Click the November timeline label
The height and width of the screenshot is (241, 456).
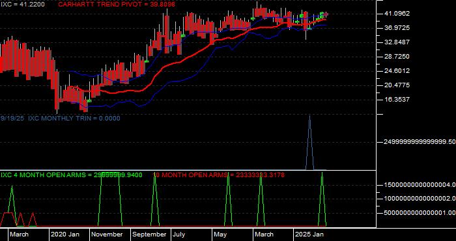(x=107, y=234)
